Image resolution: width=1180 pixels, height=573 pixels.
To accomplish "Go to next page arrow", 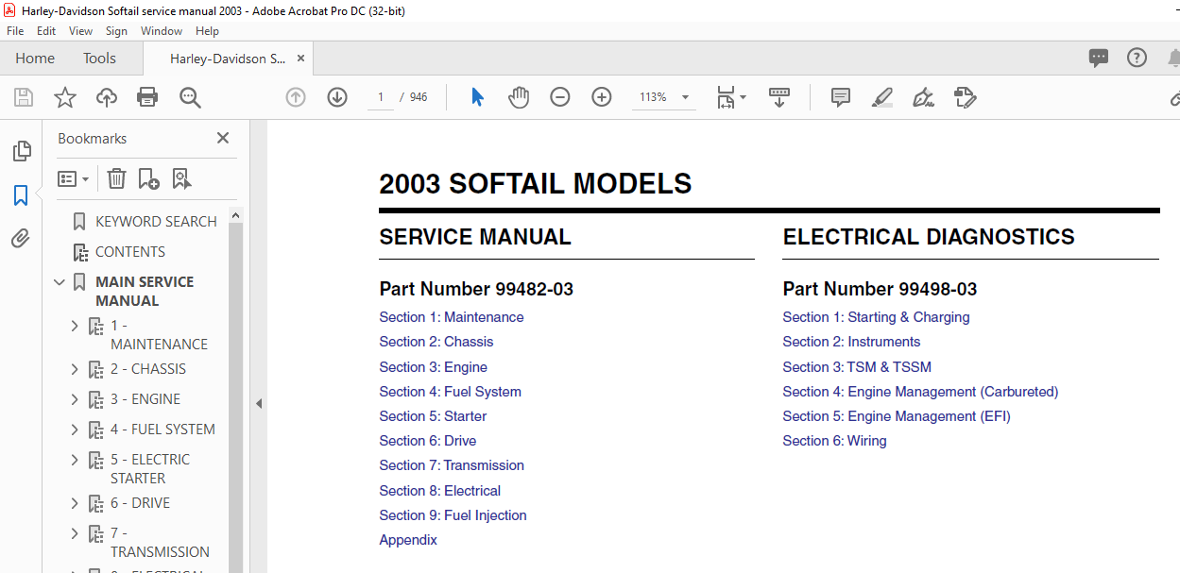I will (x=337, y=97).
